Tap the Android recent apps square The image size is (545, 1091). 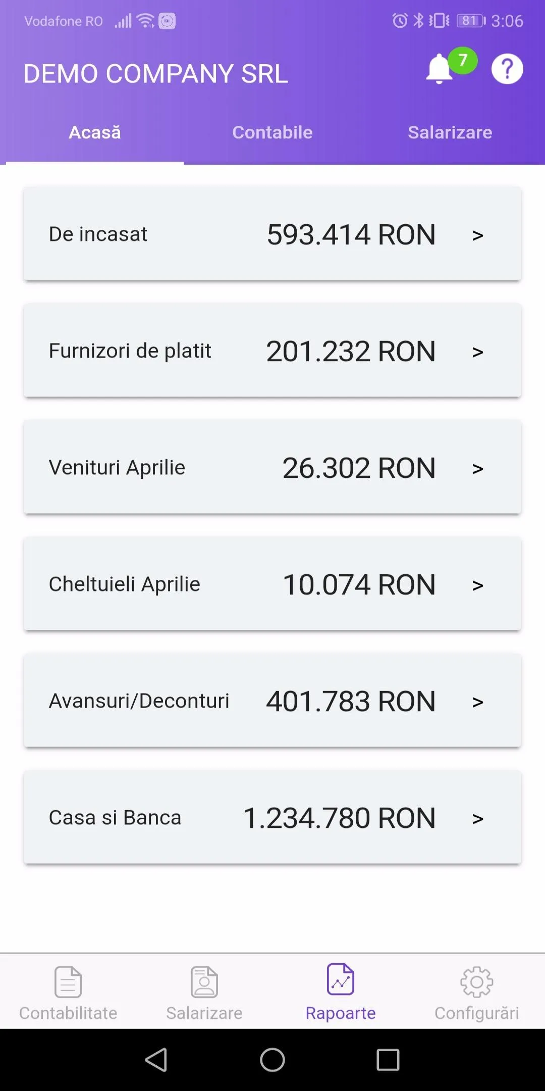tap(388, 1060)
